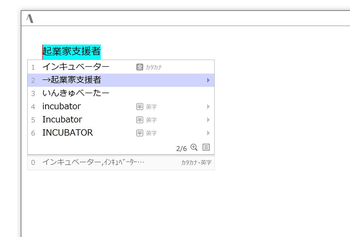
Task: Choose hiragana candidate いんきゅべーたー
Action: (76, 93)
